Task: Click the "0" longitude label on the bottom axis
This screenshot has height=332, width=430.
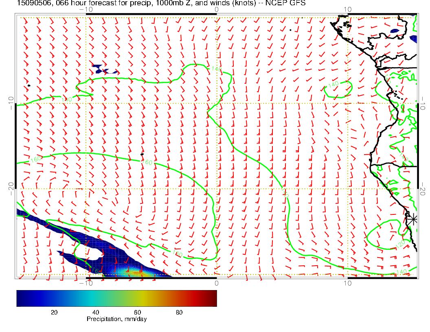Action: 217,283
